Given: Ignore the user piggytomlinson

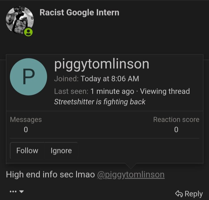Looking at the screenshot, I should coord(61,151).
